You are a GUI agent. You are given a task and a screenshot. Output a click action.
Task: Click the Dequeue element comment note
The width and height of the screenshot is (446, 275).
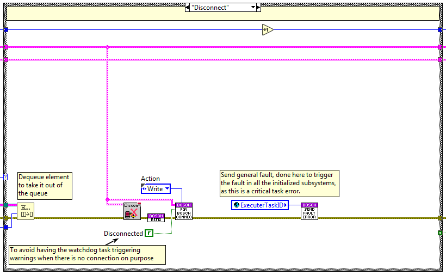pyautogui.click(x=45, y=186)
